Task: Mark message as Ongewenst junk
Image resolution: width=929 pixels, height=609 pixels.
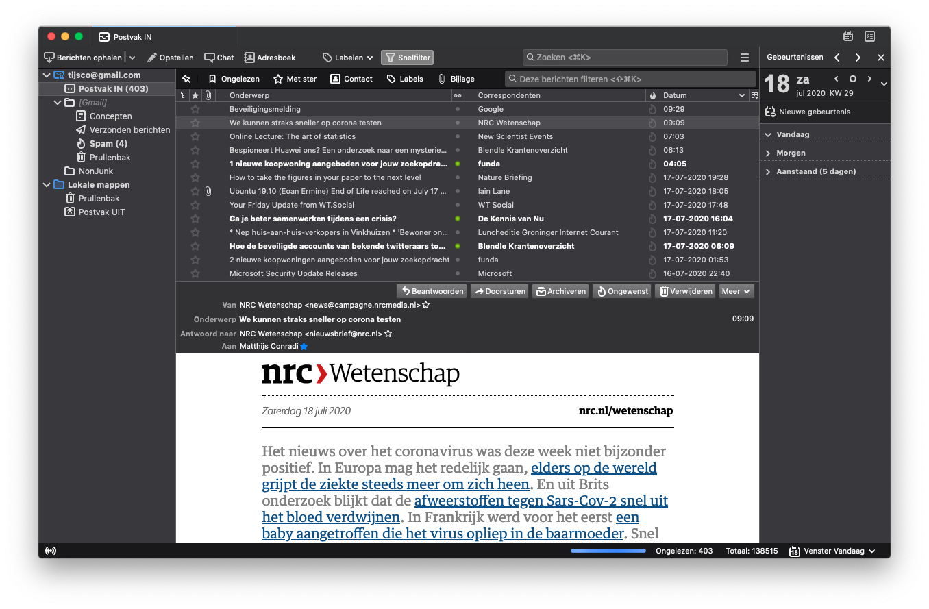Action: (622, 291)
